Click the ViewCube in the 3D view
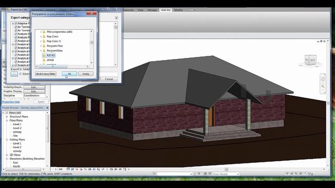Viewport: 335px width, 188px height. [x=310, y=60]
